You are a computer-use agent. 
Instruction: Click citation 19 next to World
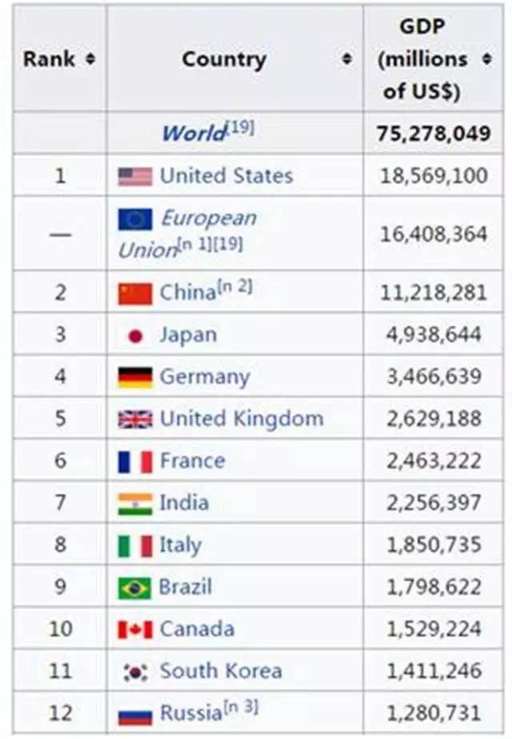point(241,127)
